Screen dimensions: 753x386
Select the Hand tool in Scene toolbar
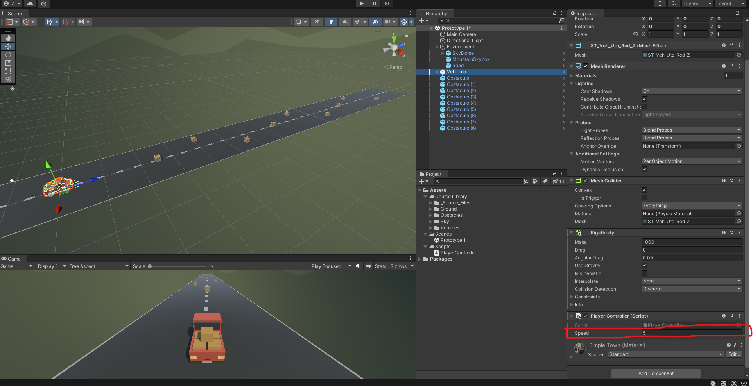(8, 38)
